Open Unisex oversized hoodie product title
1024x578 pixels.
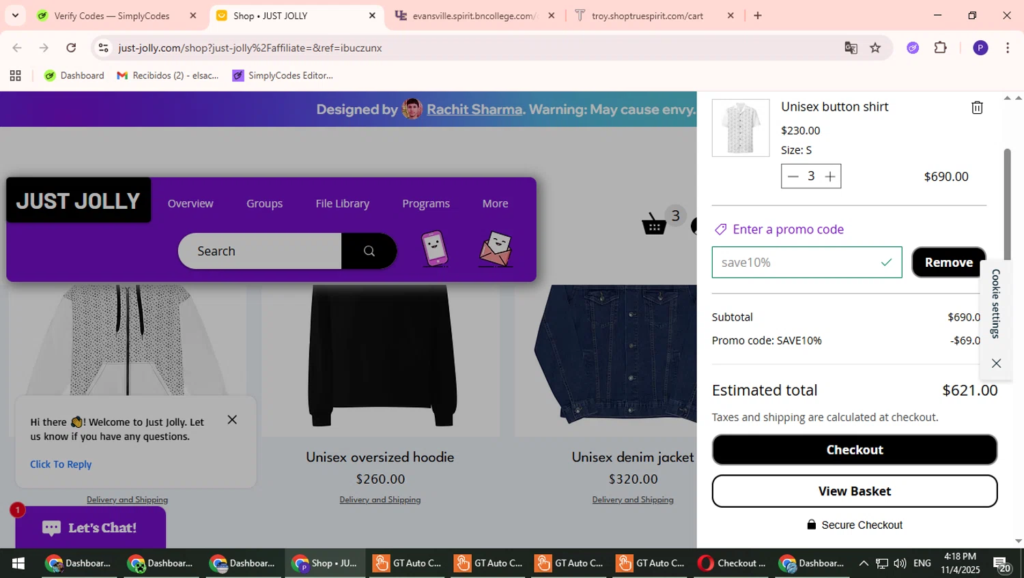(380, 457)
